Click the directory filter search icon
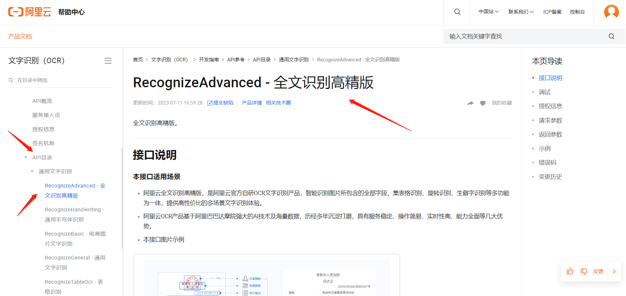This screenshot has width=626, height=296. 11,80
